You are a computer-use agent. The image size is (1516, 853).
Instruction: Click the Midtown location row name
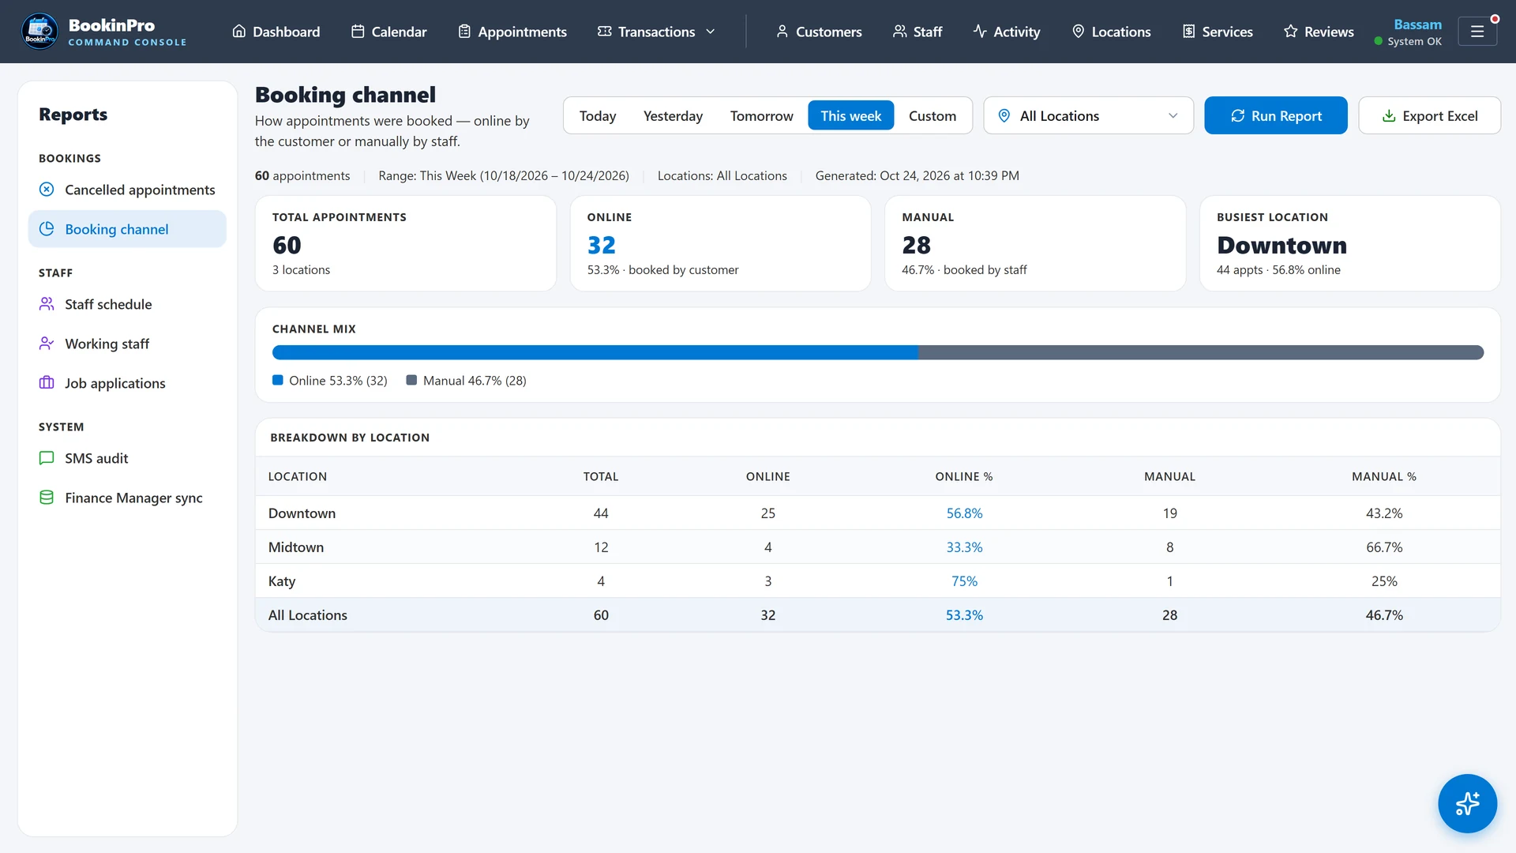[x=295, y=547]
